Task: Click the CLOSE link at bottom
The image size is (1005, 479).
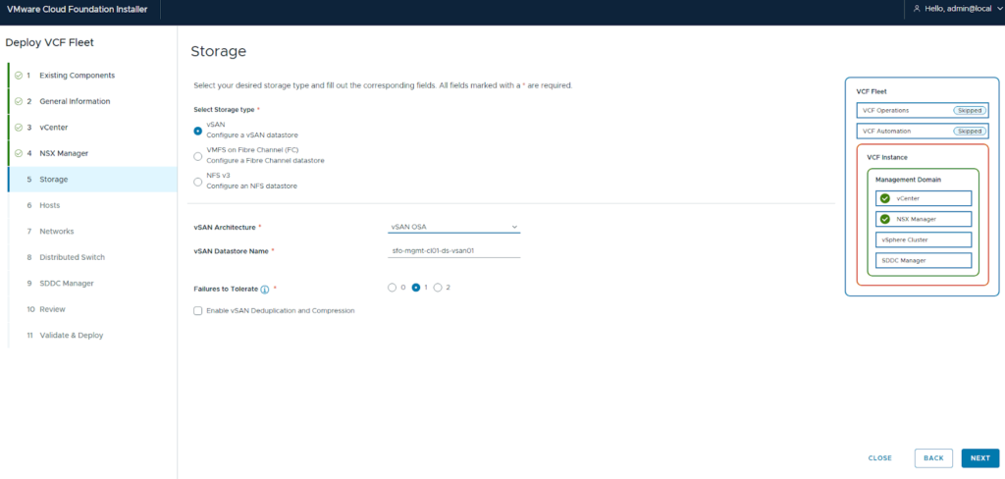Action: coord(879,458)
